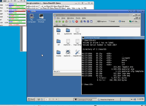Go back using green left arrow in Explorer toolbar

pyautogui.click(x=56, y=21)
